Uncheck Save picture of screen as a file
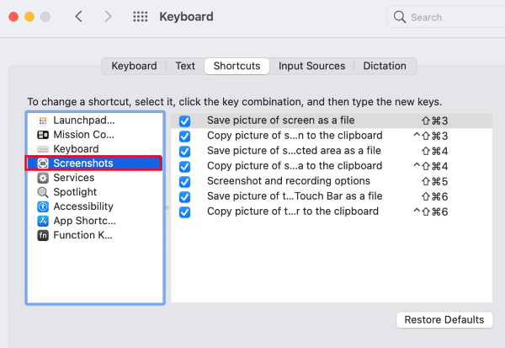Image resolution: width=505 pixels, height=348 pixels. pos(185,121)
